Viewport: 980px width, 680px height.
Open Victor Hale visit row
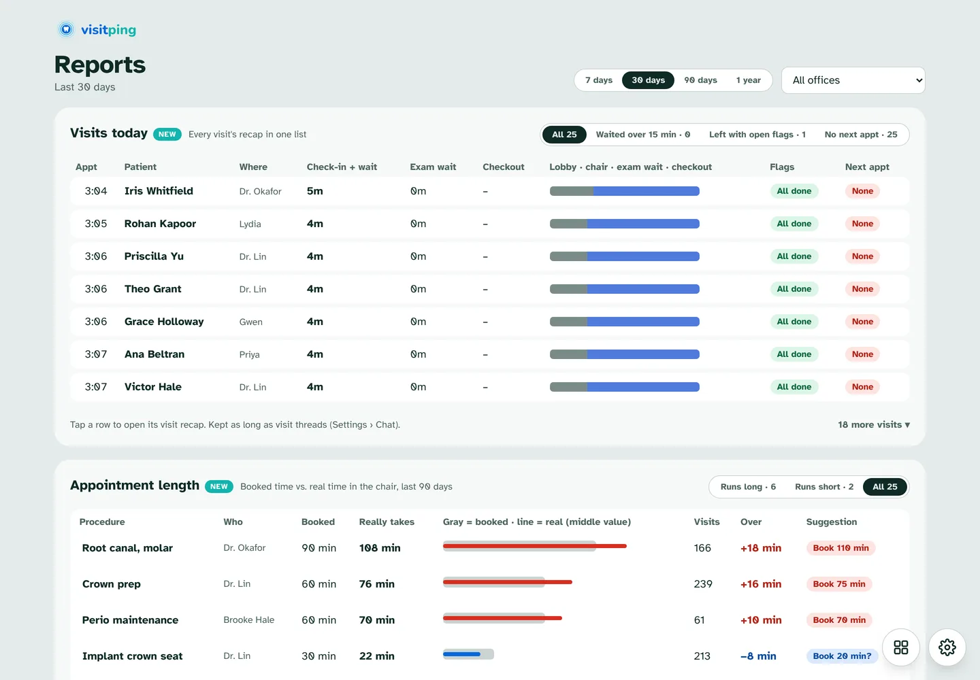pyautogui.click(x=489, y=387)
